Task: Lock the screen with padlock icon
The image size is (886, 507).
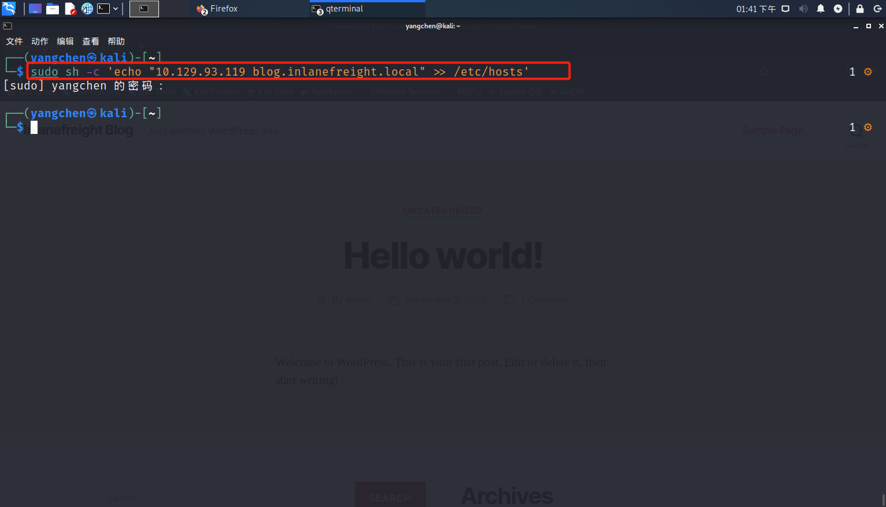Action: [860, 9]
